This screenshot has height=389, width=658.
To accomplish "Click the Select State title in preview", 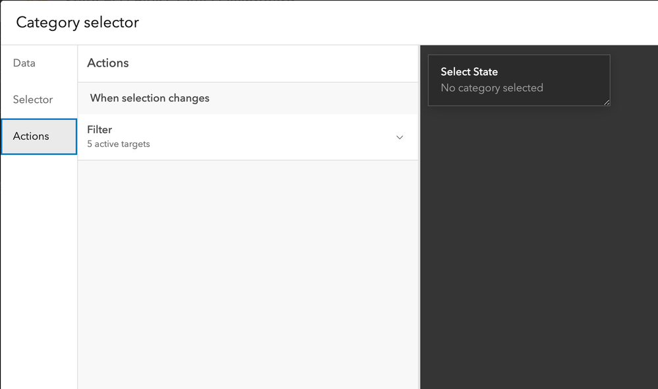I will (469, 72).
